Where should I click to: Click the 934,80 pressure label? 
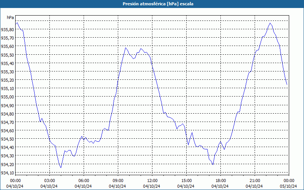[x=8, y=114]
